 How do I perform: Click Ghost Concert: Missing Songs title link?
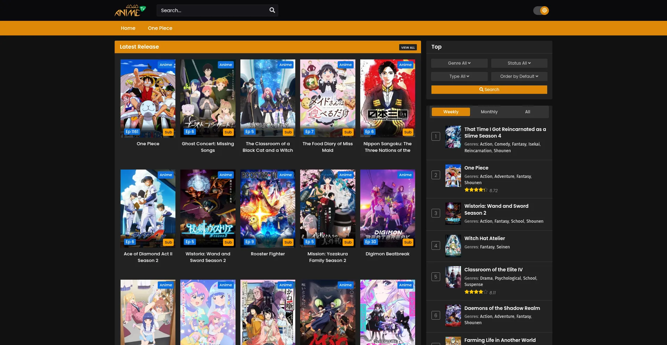click(208, 147)
